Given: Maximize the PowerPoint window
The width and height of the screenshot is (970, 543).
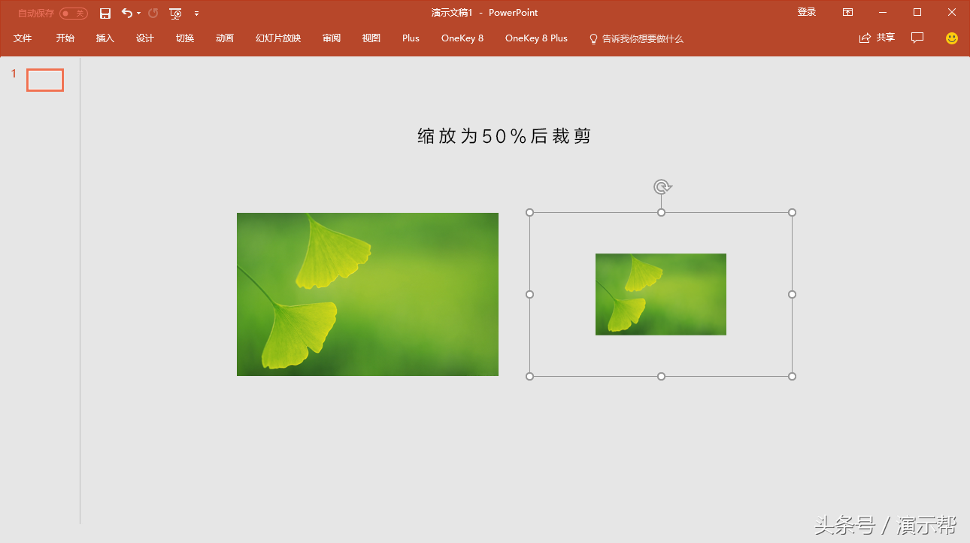Looking at the screenshot, I should point(917,12).
